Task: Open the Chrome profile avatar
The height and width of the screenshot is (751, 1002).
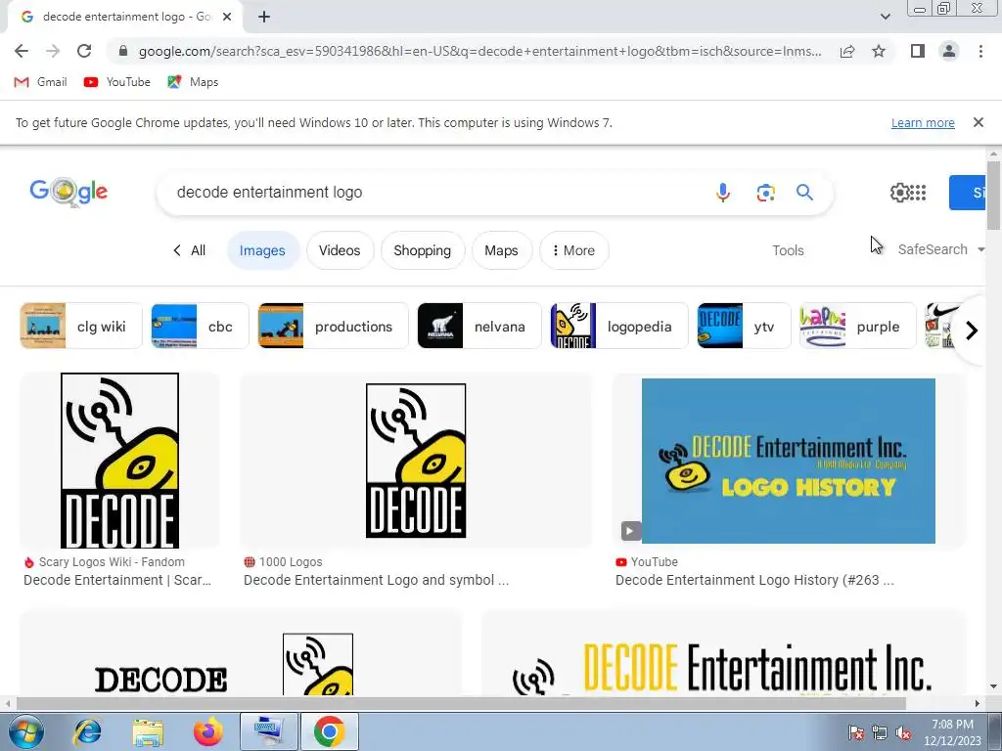Action: (949, 51)
